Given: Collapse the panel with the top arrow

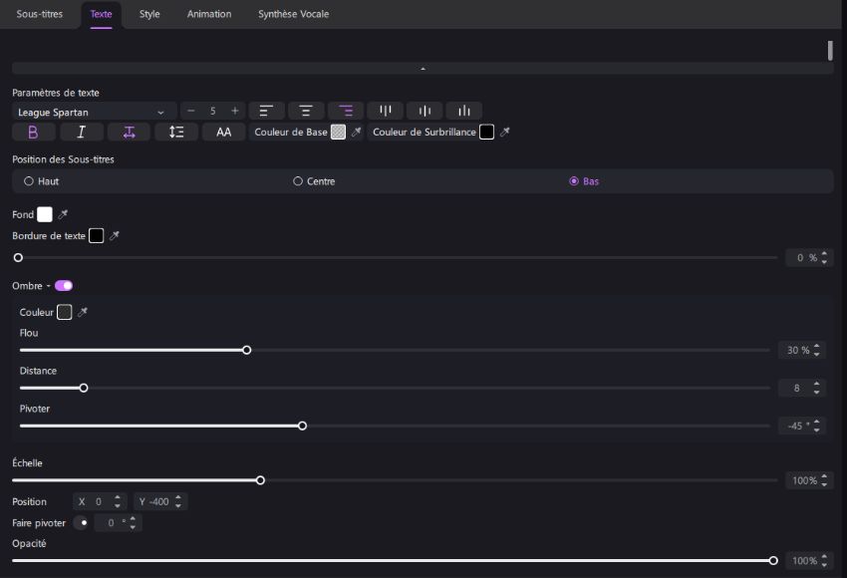Looking at the screenshot, I should 423,69.
